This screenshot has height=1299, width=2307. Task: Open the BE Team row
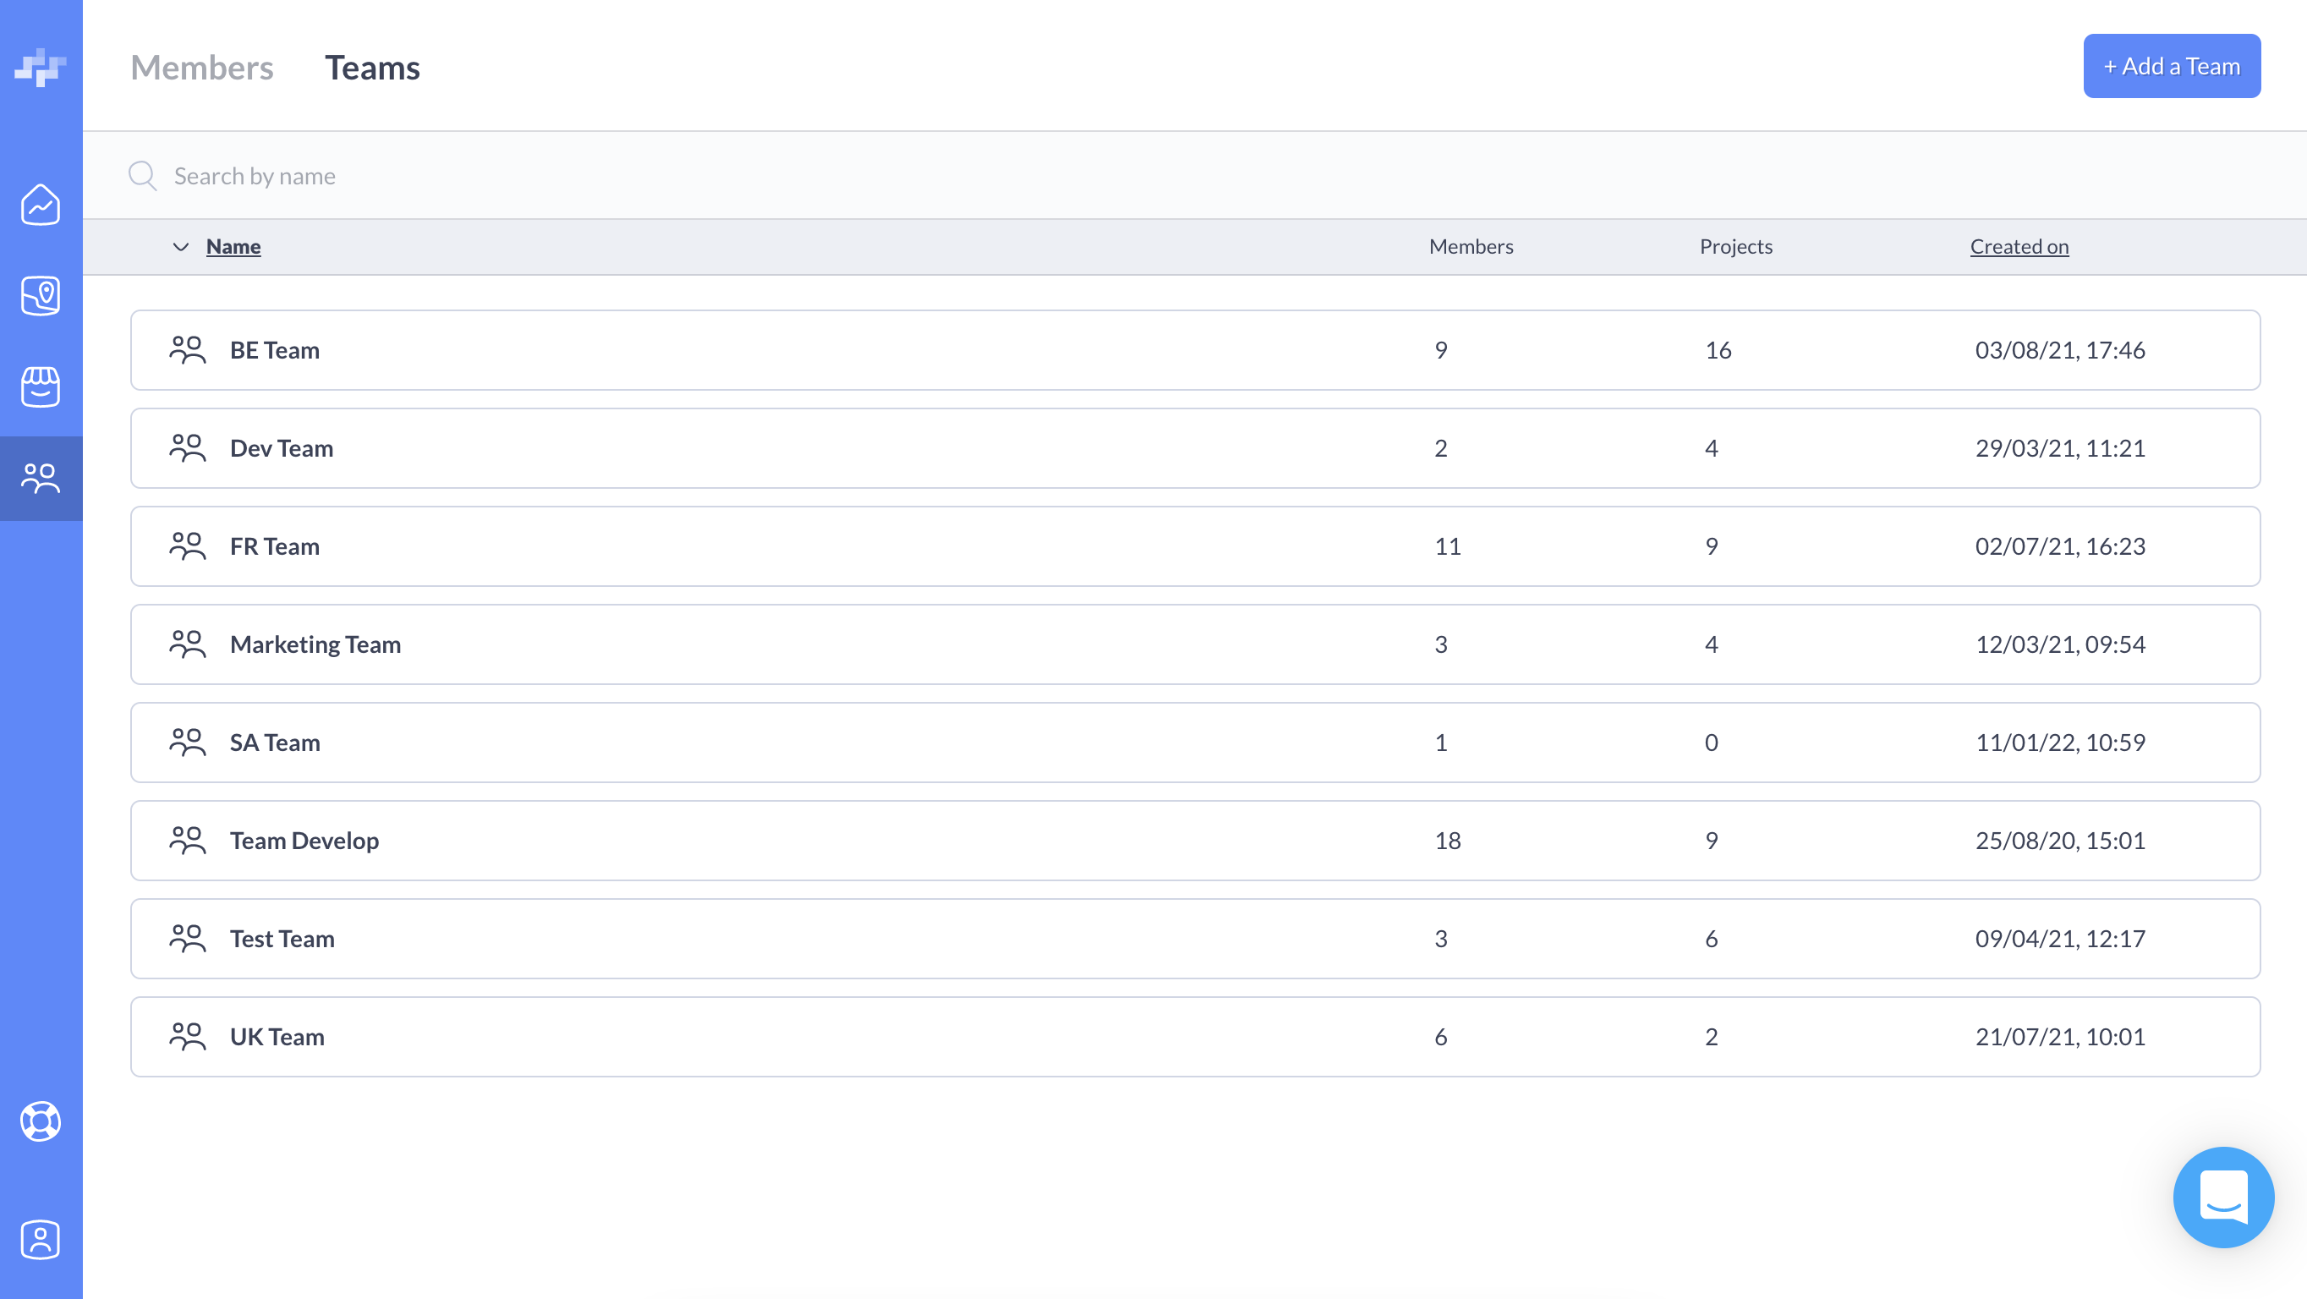click(x=274, y=350)
